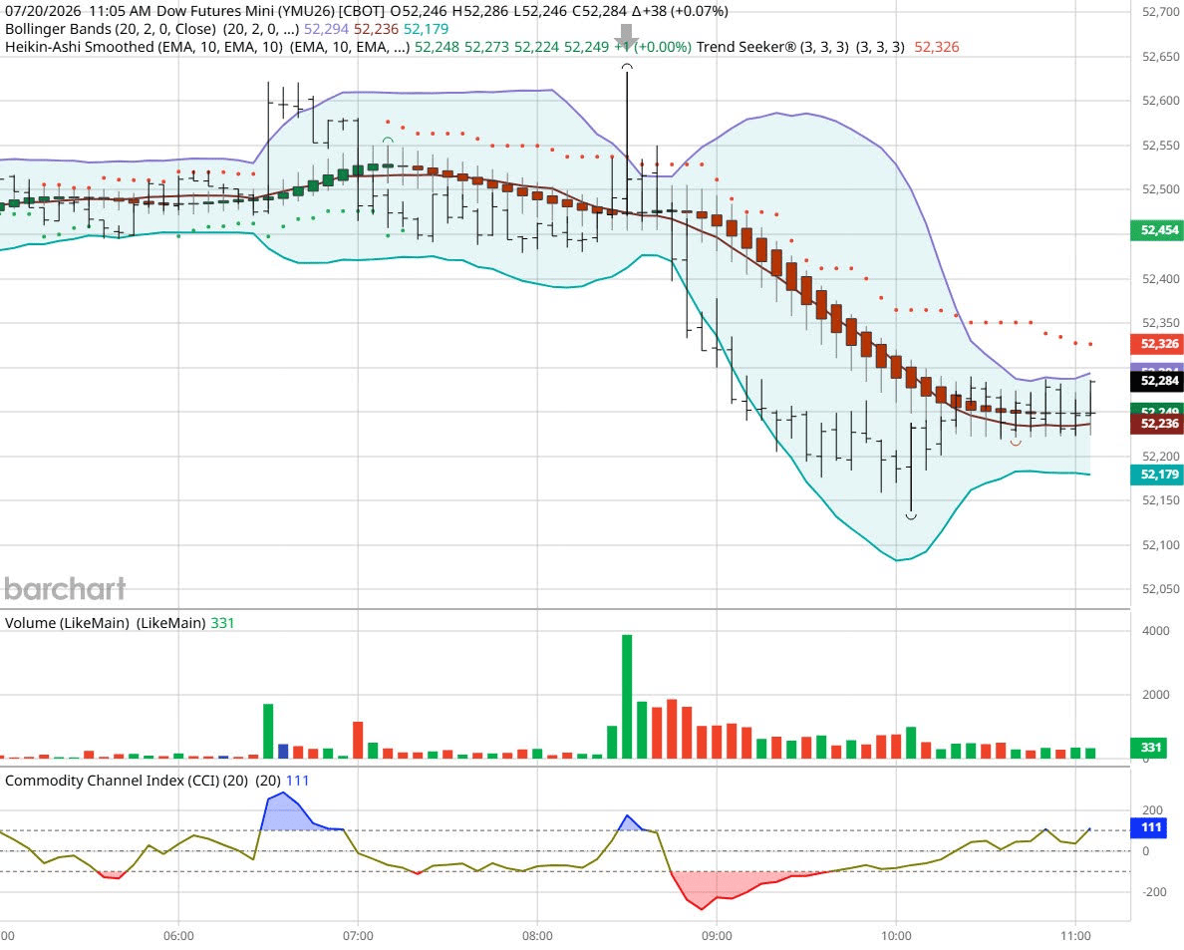
Task: Select the Commodity Channel Index (CCI) (20) label
Action: click(x=127, y=781)
